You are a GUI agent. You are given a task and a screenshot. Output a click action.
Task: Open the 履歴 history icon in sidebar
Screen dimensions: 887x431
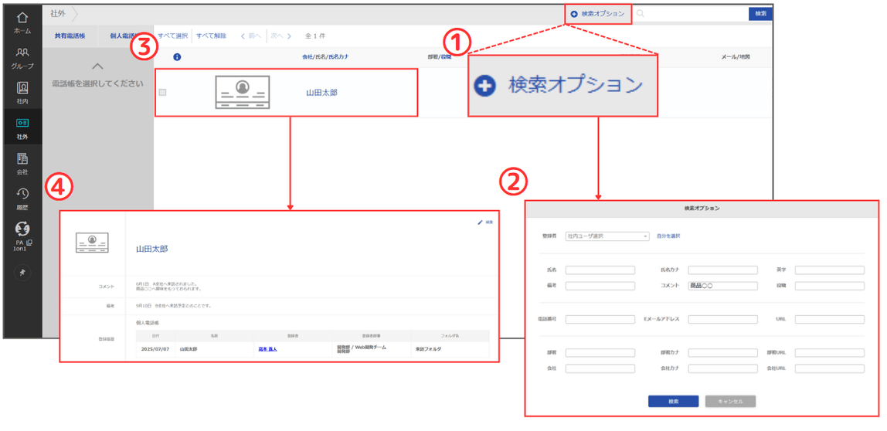[x=22, y=194]
